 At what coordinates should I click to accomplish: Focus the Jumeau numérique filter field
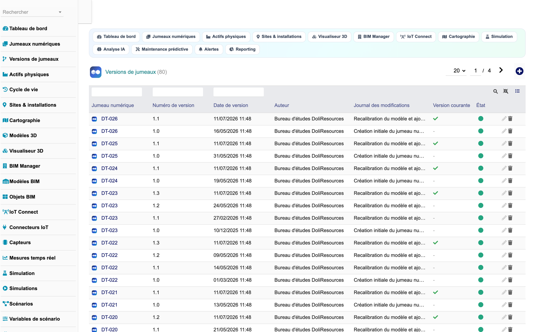[x=117, y=92]
